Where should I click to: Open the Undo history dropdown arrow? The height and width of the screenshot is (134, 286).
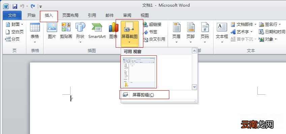tap(27, 6)
